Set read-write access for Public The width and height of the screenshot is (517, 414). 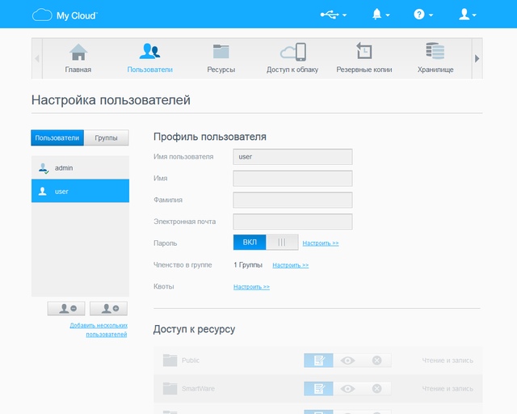coord(318,360)
